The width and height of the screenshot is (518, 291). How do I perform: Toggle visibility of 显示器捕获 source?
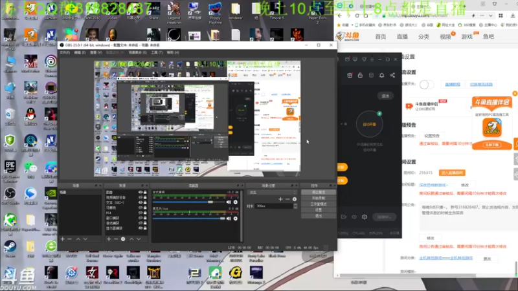pyautogui.click(x=141, y=228)
